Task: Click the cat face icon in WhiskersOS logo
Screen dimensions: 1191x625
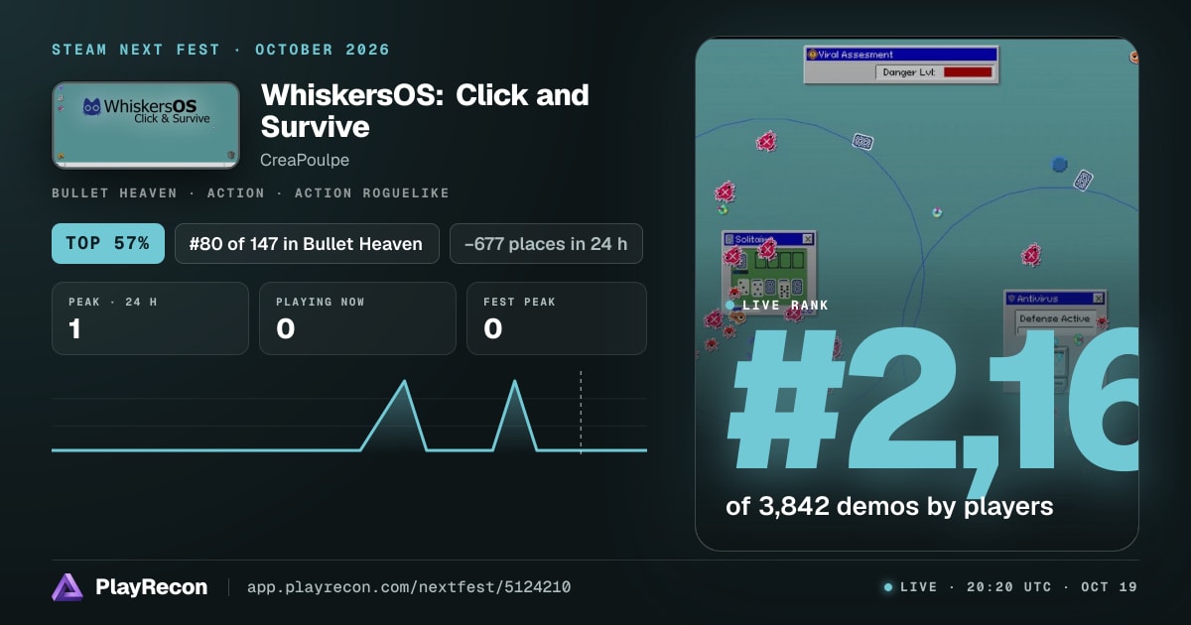Action: [91, 105]
